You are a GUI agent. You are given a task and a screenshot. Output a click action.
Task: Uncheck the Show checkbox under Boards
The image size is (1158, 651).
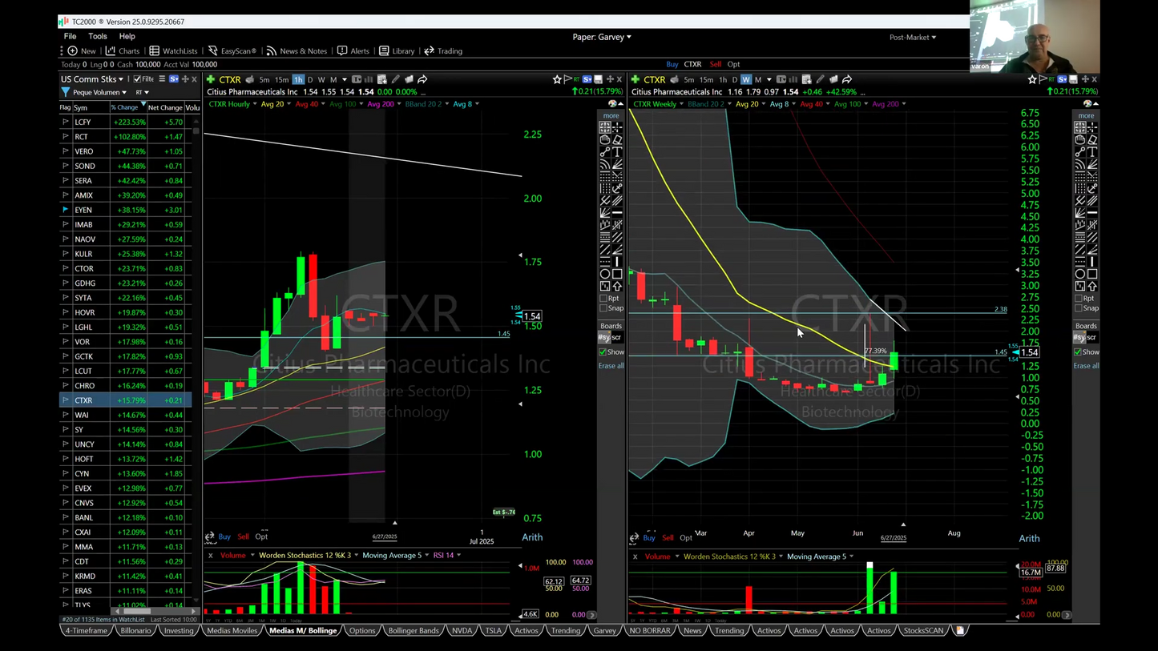(603, 352)
